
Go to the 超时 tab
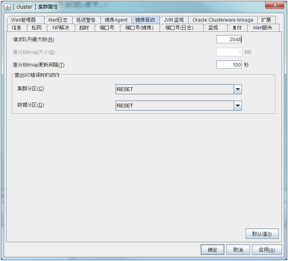click(84, 28)
